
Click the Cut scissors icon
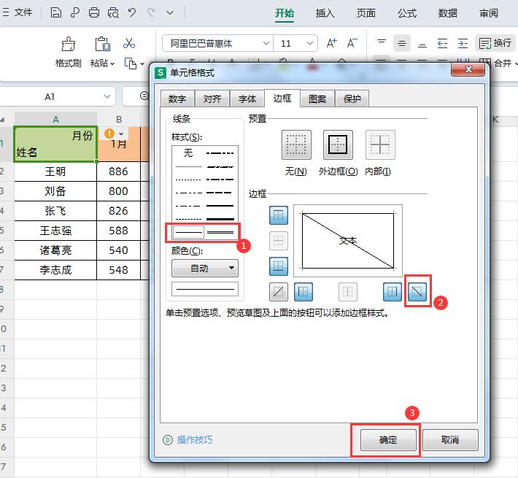click(129, 44)
